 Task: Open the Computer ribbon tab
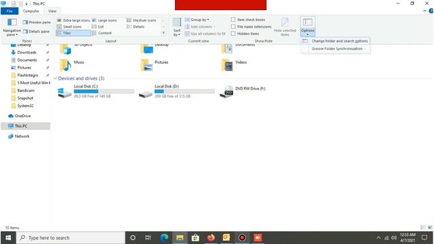(x=31, y=11)
